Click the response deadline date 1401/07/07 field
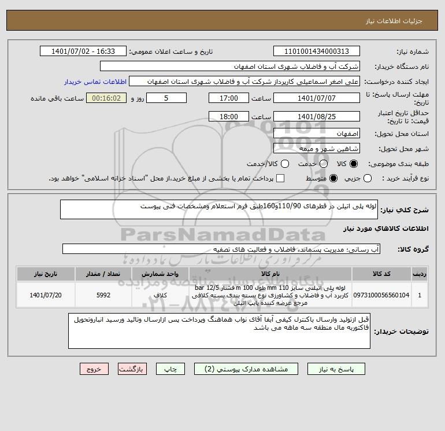The height and width of the screenshot is (431, 445). (x=317, y=98)
